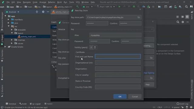Open the File menu
194x109 pixels.
click(8, 2)
